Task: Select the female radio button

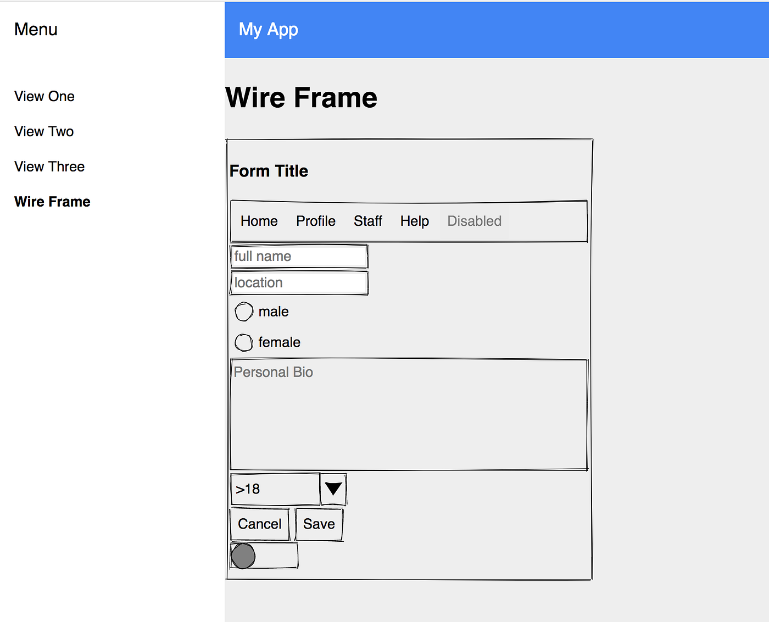Action: (243, 342)
